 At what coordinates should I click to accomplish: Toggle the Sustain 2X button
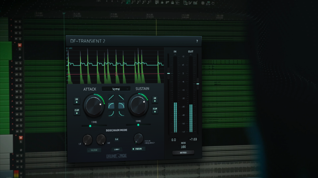[155, 99]
